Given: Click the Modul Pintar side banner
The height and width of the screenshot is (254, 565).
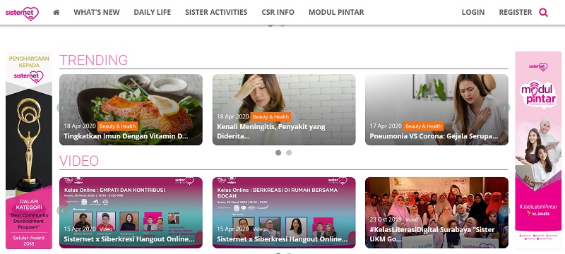Looking at the screenshot, I should tap(538, 150).
